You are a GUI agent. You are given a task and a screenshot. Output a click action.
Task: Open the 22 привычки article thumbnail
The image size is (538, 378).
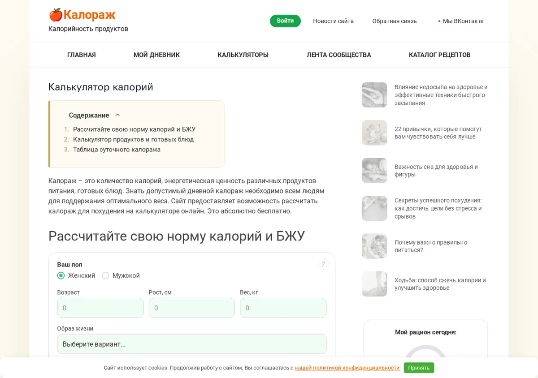pyautogui.click(x=374, y=133)
